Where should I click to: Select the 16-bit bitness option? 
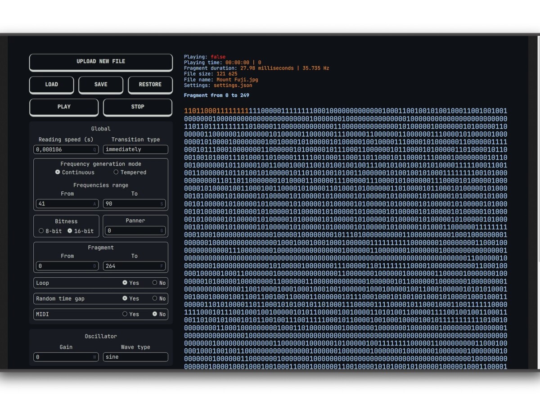point(70,231)
